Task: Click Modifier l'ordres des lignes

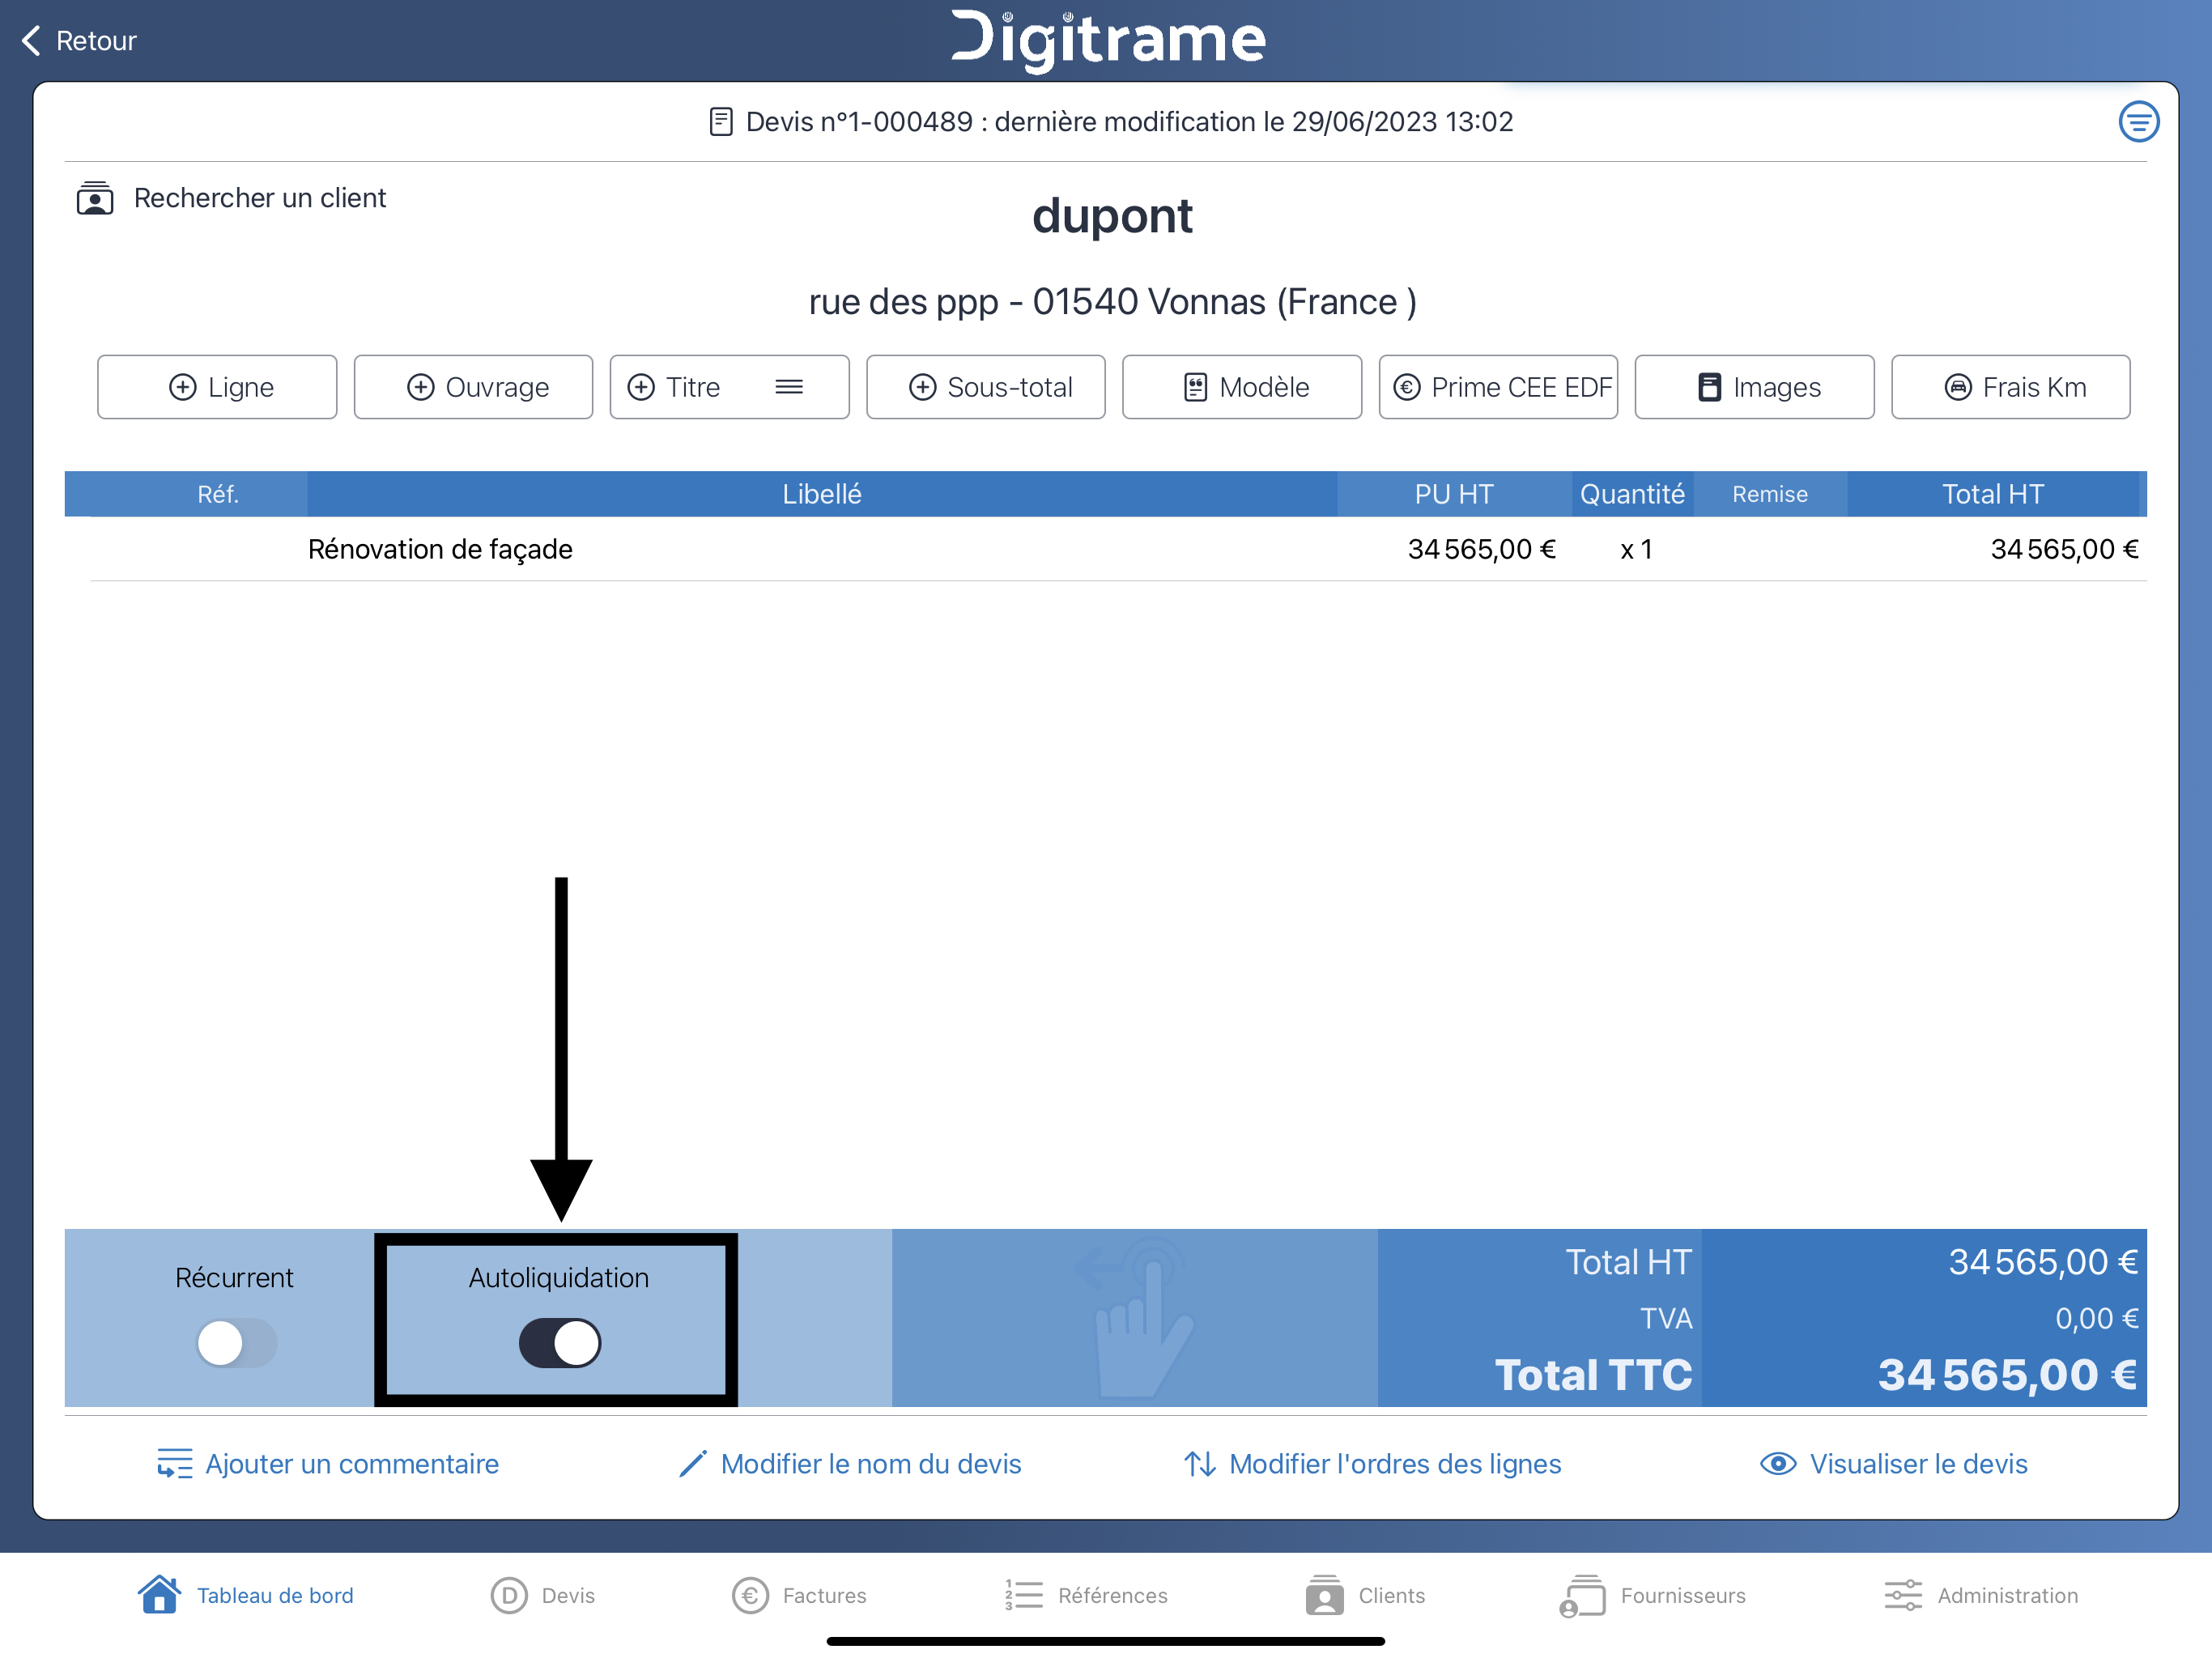Action: pyautogui.click(x=1372, y=1464)
